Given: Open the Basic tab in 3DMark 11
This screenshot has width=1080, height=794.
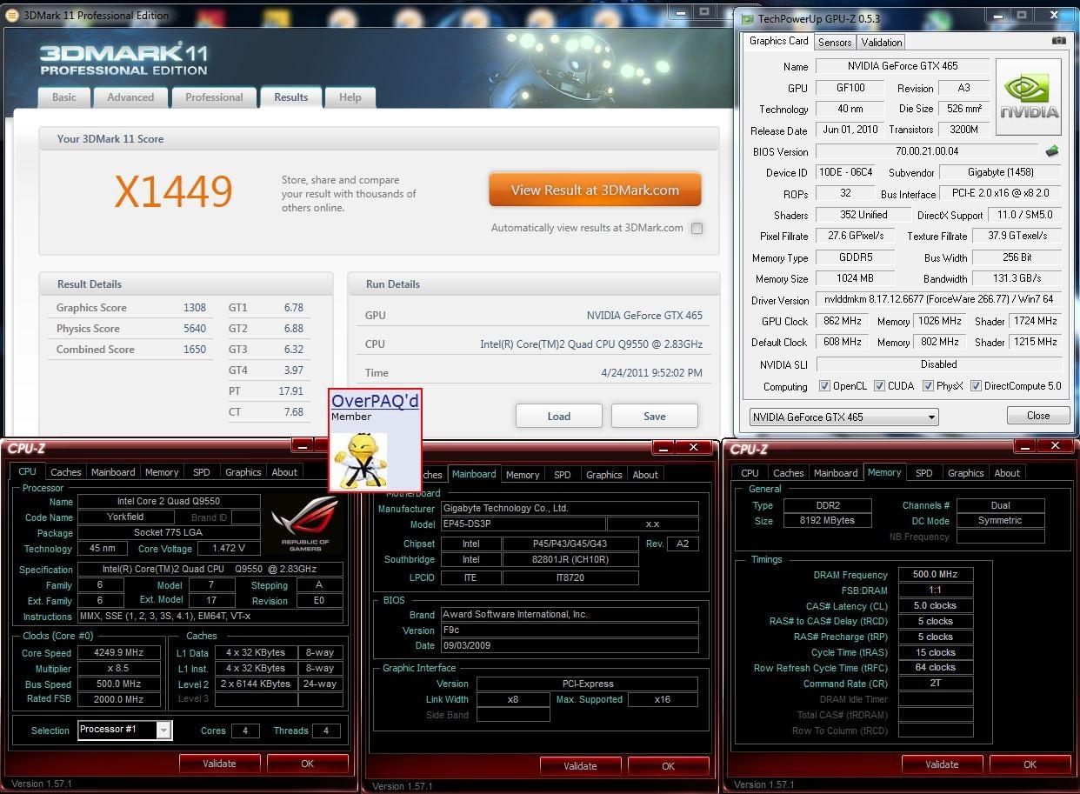Looking at the screenshot, I should click(63, 97).
